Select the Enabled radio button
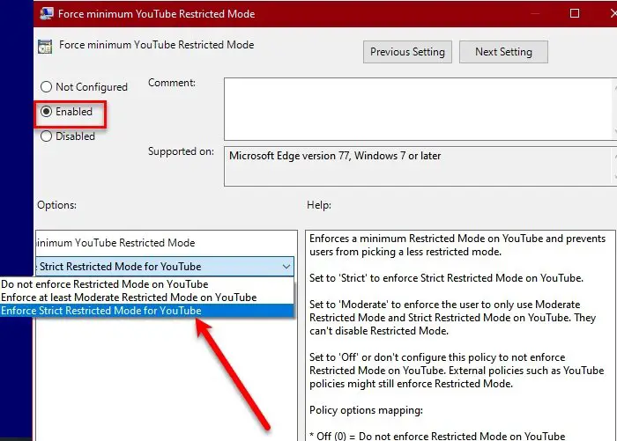 pos(47,112)
